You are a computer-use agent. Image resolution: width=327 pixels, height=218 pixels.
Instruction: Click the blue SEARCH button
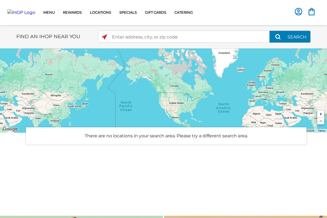pos(290,37)
